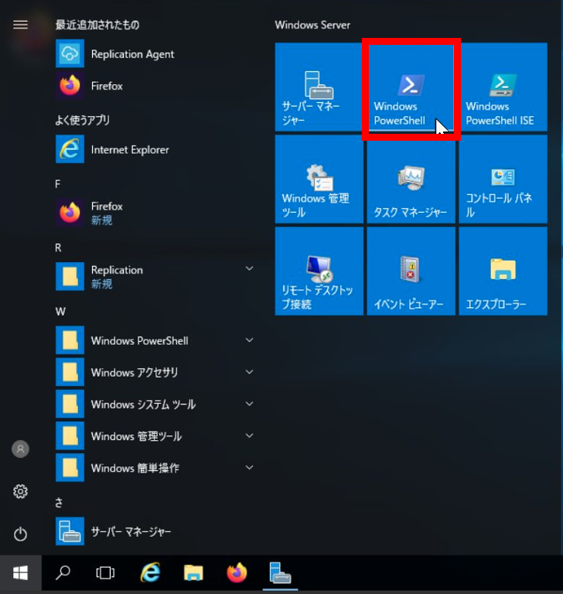This screenshot has width=563, height=594.
Task: Open Replication Agent in recently added
Action: pyautogui.click(x=155, y=54)
